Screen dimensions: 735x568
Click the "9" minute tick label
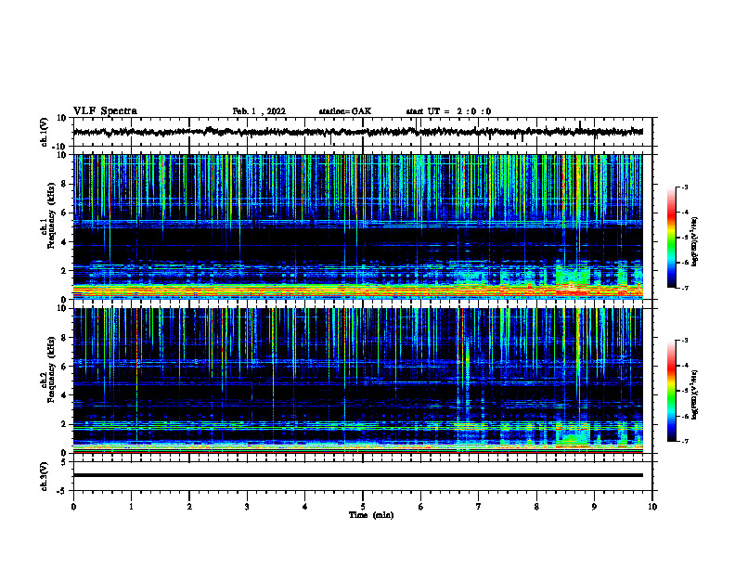(x=594, y=507)
